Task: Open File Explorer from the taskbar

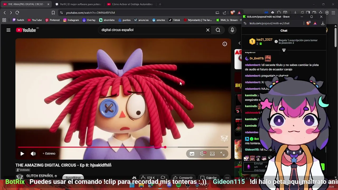Action: (x=141, y=186)
